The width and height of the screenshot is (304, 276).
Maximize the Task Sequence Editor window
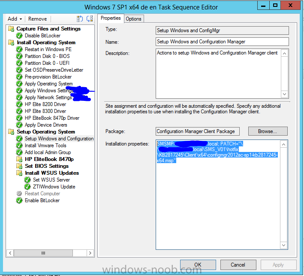point(275,5)
